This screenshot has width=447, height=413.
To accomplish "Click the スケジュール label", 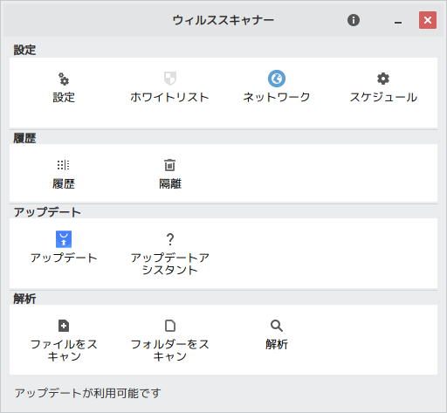I will [383, 97].
